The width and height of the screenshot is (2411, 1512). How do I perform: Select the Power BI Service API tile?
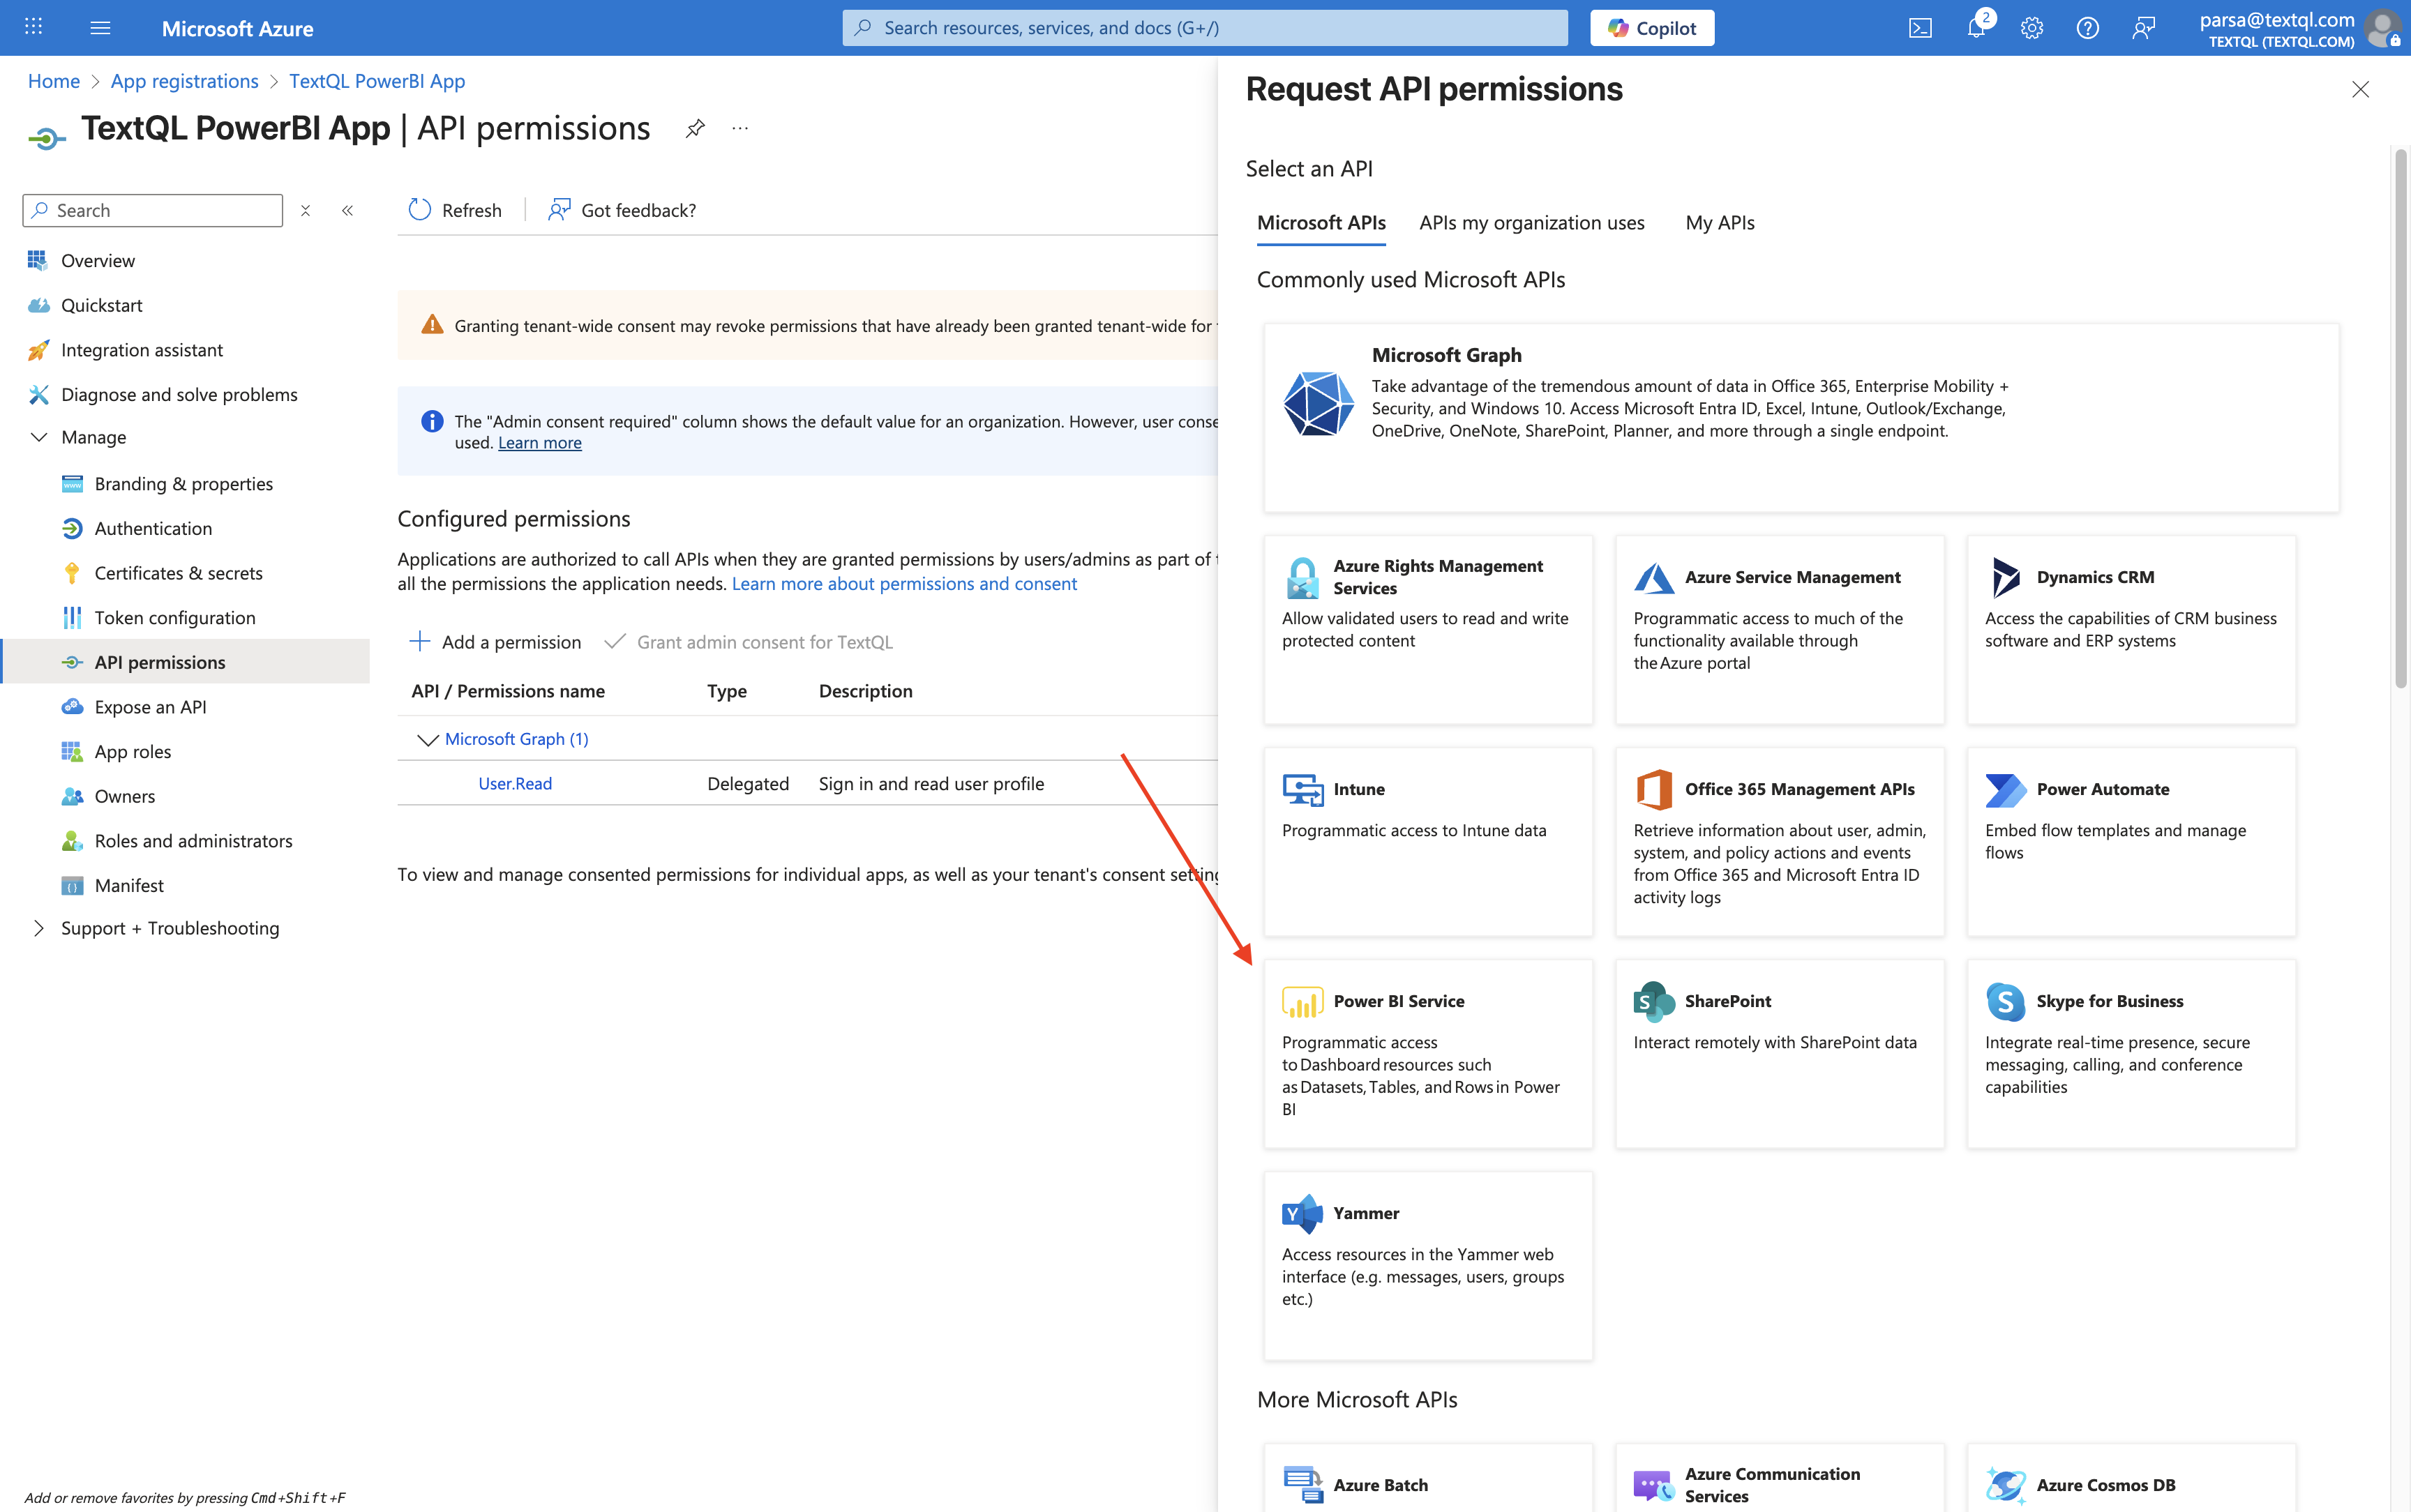[1427, 1052]
